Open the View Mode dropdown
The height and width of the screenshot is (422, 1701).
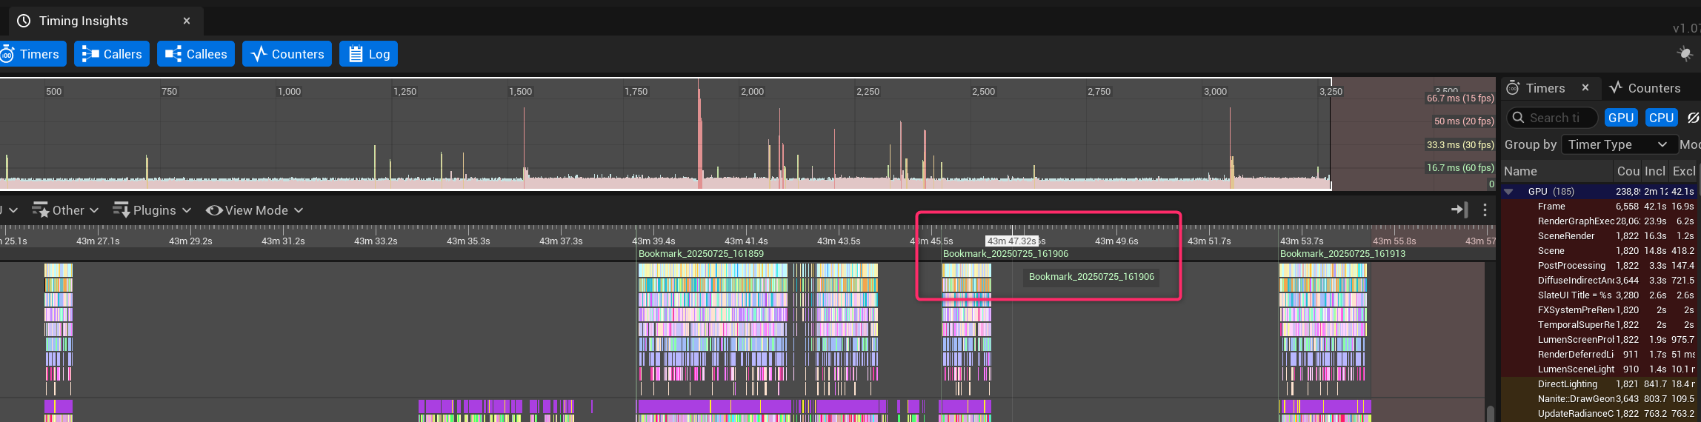click(255, 210)
